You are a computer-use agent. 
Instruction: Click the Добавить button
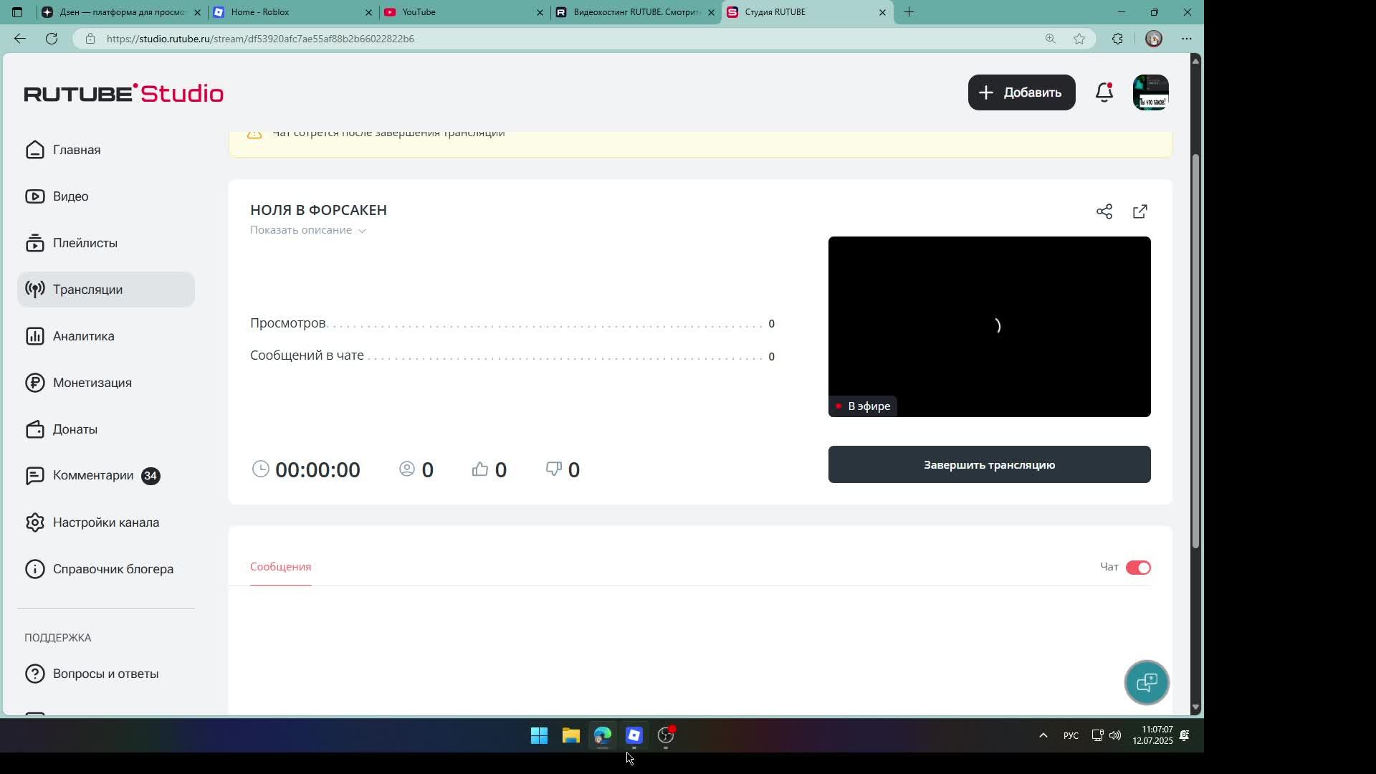[1021, 92]
